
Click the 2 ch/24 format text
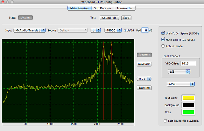coord(129,30)
